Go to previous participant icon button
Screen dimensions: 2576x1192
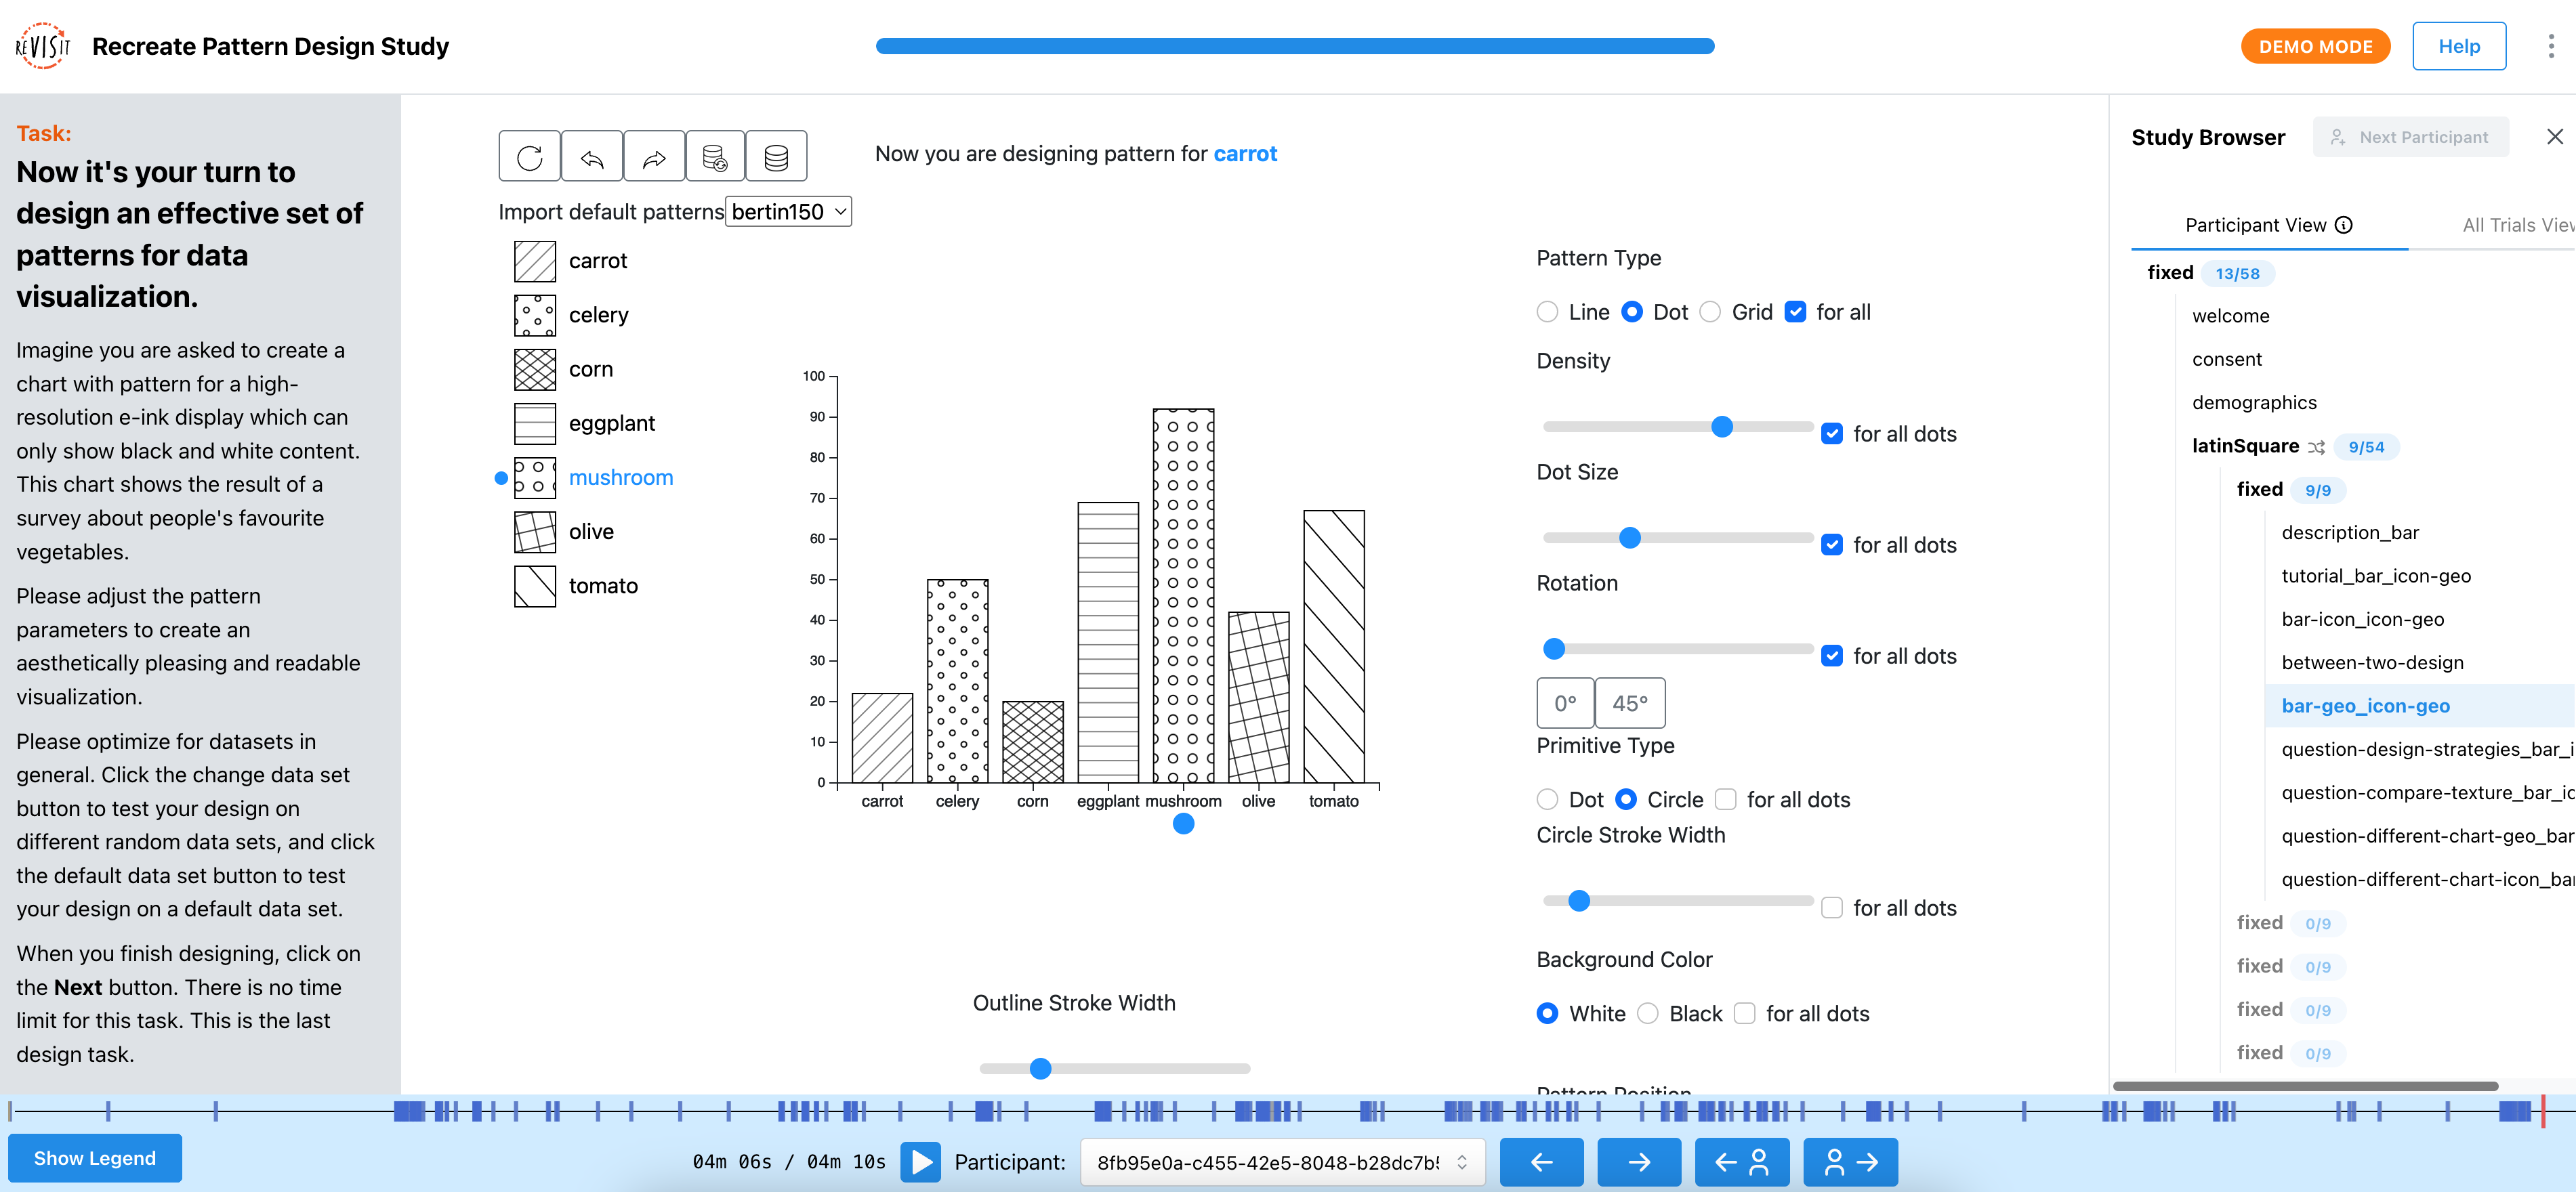(x=1741, y=1161)
